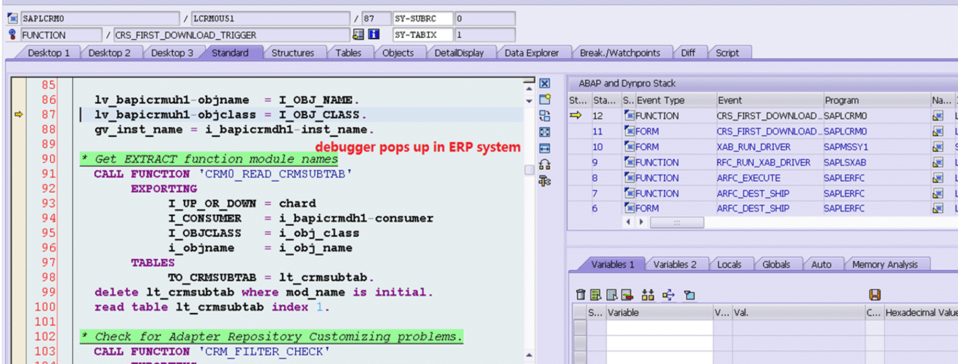Switch to the Auto tab
The image size is (958, 364).
[x=821, y=264]
